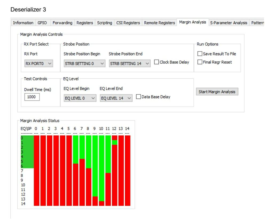Click the column header 14

(x=127, y=129)
